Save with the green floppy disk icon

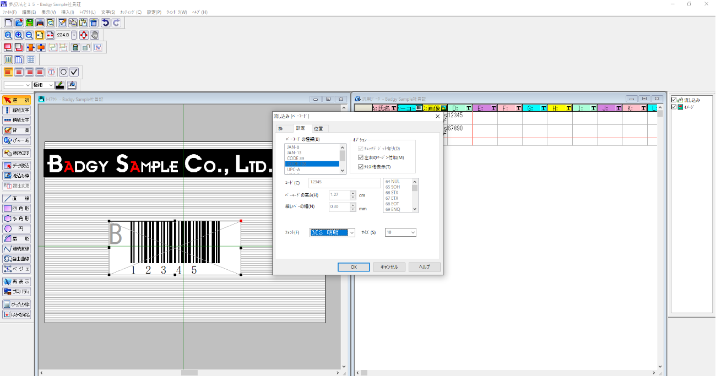click(29, 23)
